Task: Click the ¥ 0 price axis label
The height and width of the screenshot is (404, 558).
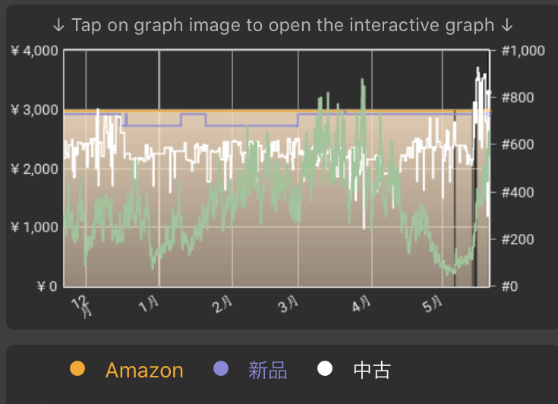Action: pos(44,286)
